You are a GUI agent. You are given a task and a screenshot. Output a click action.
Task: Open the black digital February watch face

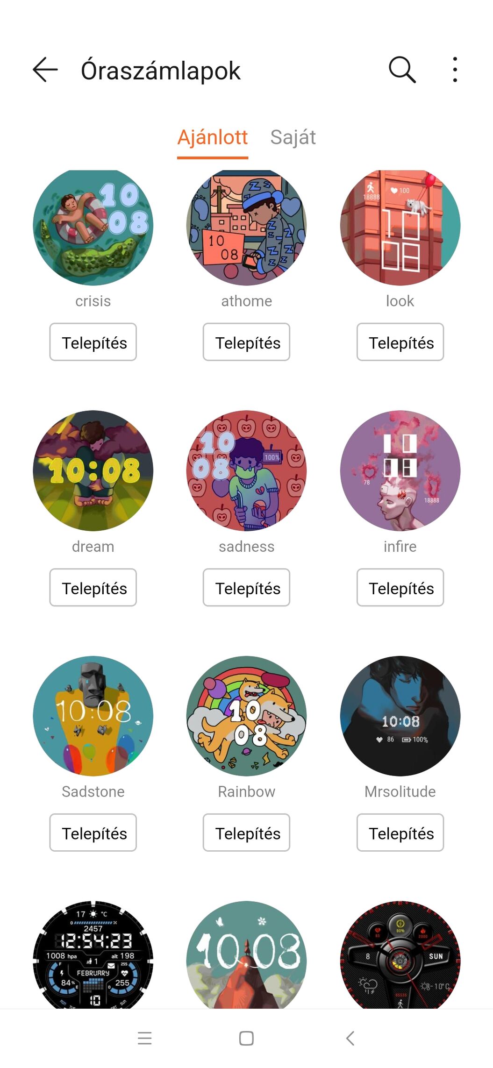[x=93, y=954]
